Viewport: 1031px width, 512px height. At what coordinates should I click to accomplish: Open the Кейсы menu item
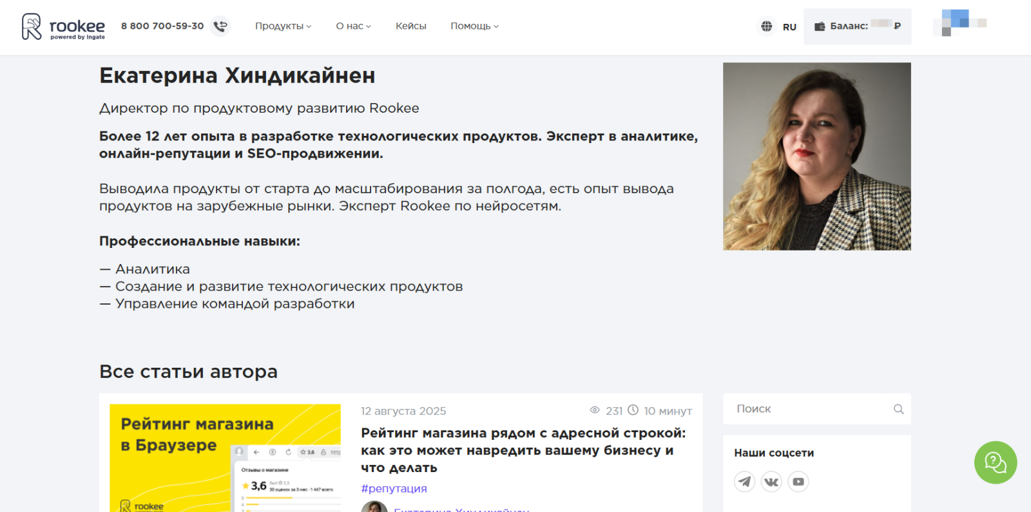[411, 26]
